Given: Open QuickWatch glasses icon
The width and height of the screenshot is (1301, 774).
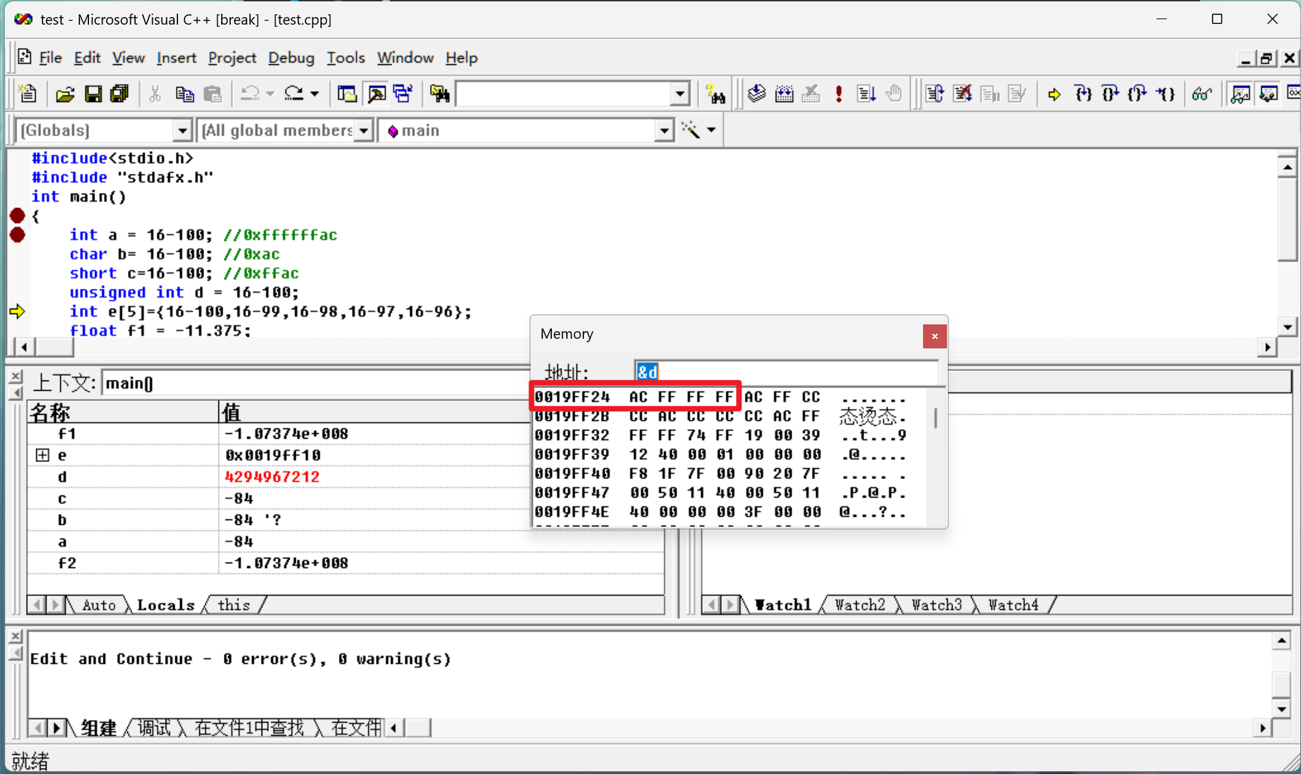Looking at the screenshot, I should tap(1202, 94).
